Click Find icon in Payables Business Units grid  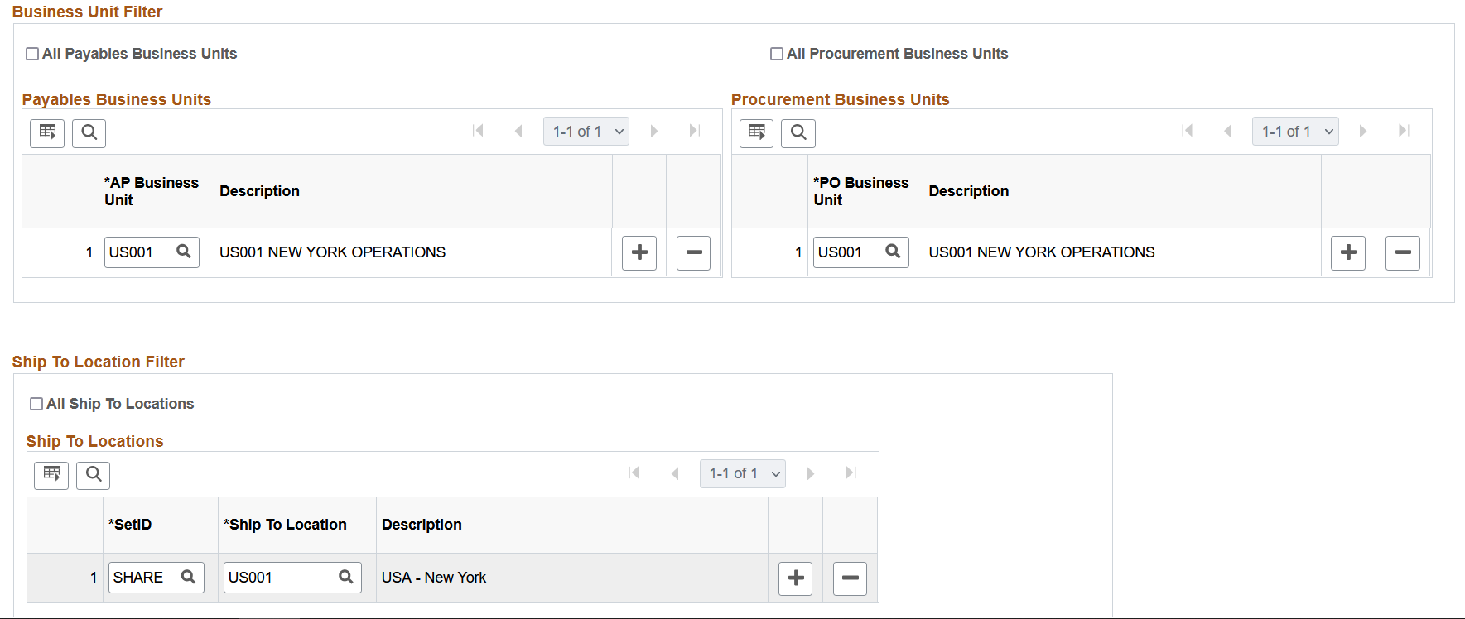pyautogui.click(x=89, y=132)
